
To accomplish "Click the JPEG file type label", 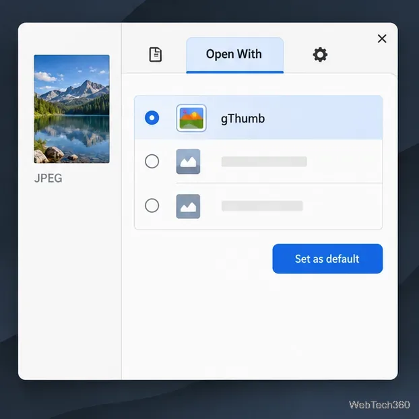I will [48, 179].
